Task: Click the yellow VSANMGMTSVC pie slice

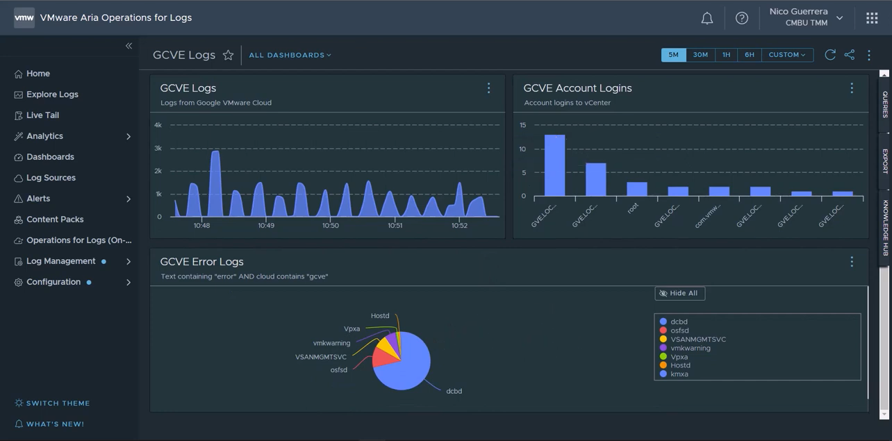Action: (x=386, y=346)
